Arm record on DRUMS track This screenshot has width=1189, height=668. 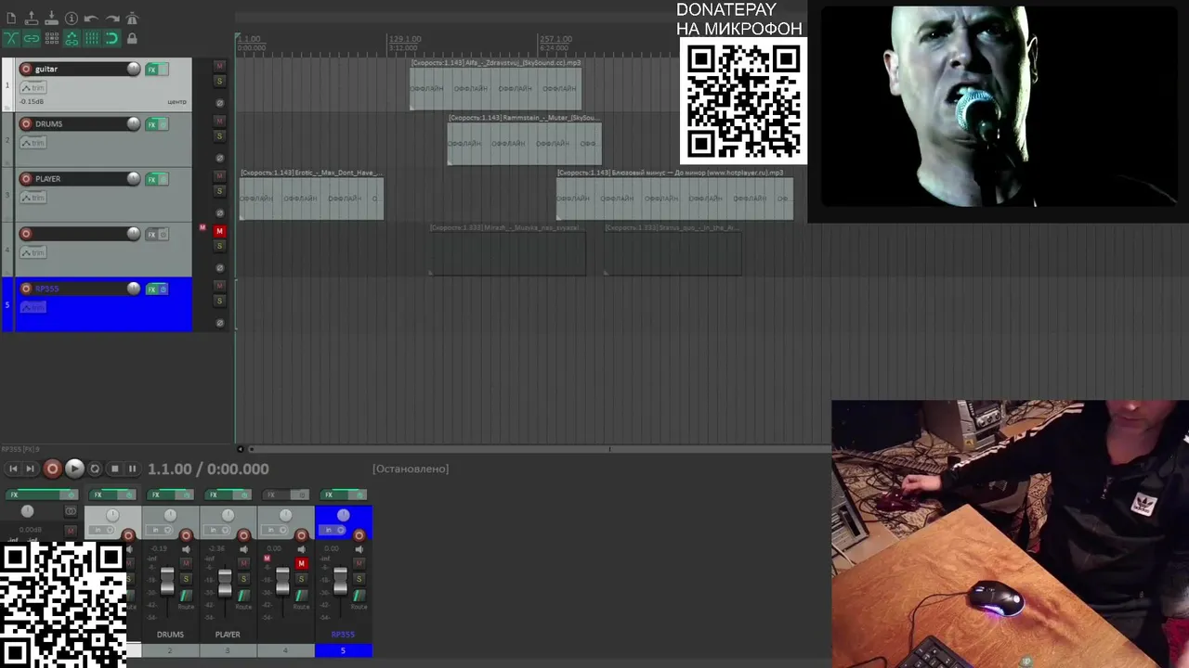[26, 123]
